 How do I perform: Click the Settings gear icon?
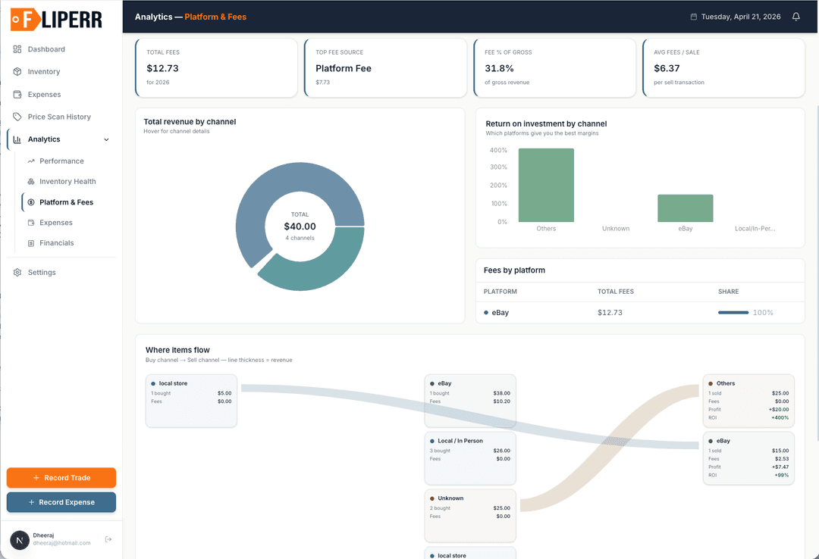coord(17,273)
